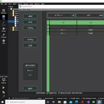The width and height of the screenshot is (104, 104).
Task: Open the kit selector monitor icon above Release
Action: point(4,80)
